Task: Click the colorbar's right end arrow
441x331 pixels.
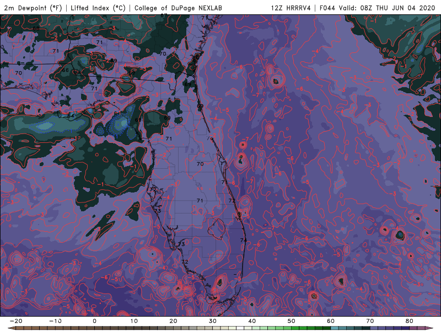Action: [x=430, y=328]
